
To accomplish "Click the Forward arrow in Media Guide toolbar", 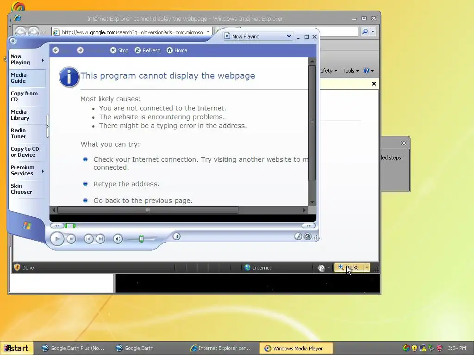I will coord(80,50).
